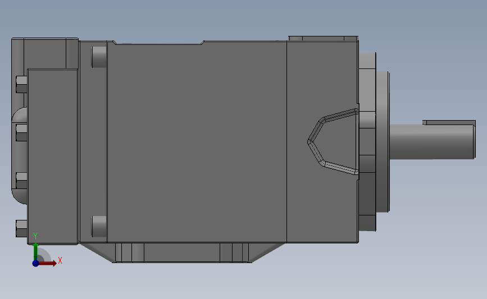Click the red X axis arrow of triad
Screen dimensions: 487x299
pos(48,263)
